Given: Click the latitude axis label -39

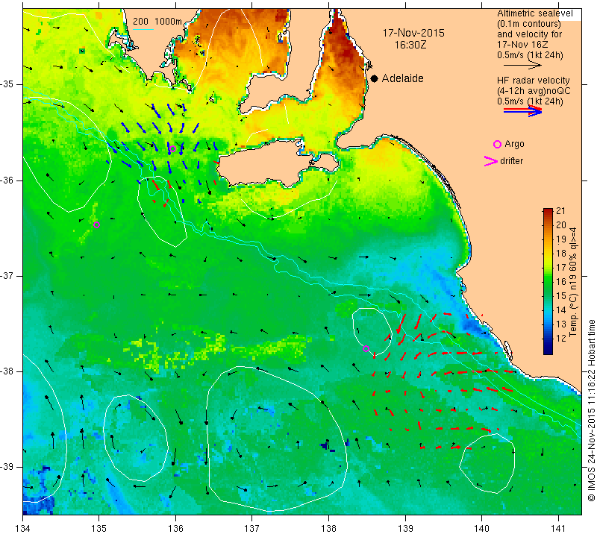Looking at the screenshot, I should click(x=7, y=467).
